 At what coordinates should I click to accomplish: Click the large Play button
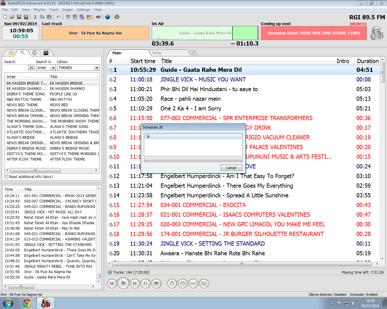click(x=123, y=284)
